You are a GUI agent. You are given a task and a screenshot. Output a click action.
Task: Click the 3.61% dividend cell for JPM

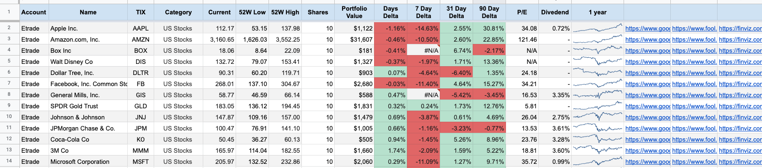(x=555, y=128)
